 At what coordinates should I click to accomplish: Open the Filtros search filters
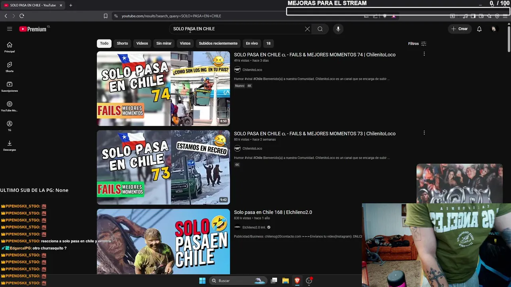click(417, 43)
